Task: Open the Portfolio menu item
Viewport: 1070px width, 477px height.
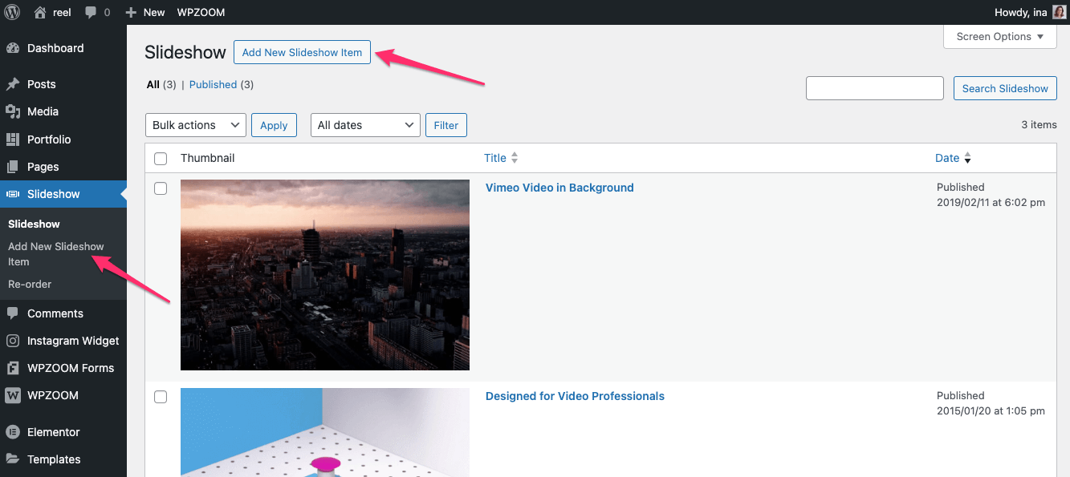Action: (49, 139)
